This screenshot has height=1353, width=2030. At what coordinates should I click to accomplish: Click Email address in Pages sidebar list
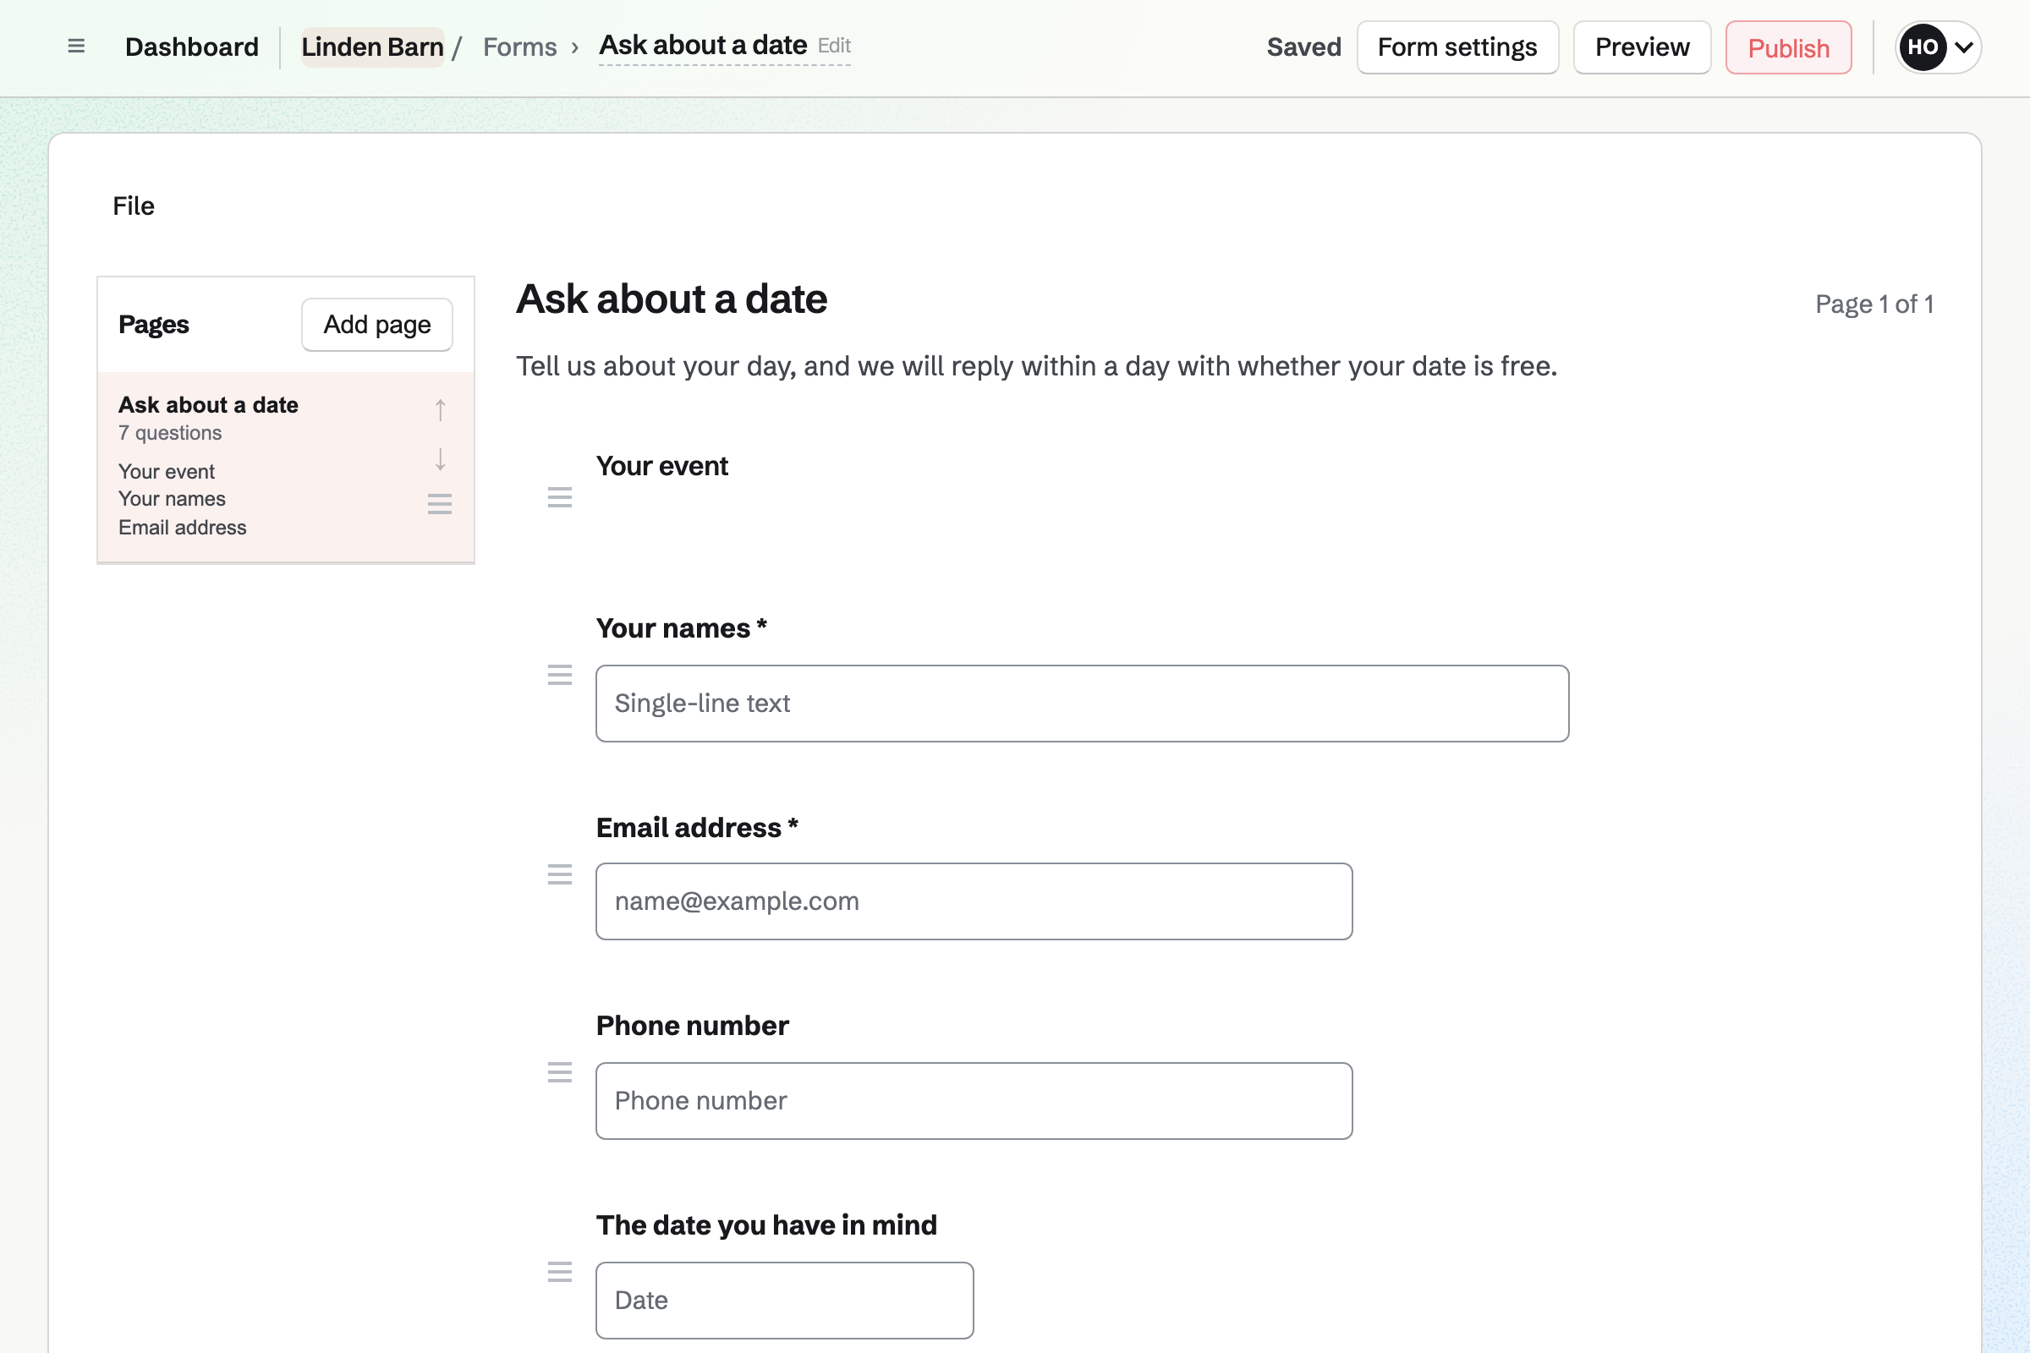182,527
